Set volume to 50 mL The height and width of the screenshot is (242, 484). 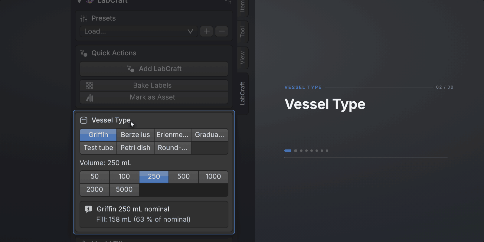[95, 177]
